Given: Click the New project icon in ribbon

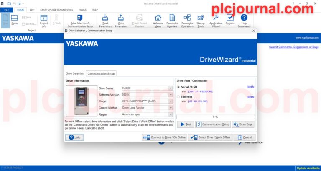Looking at the screenshot, I should (5, 20).
